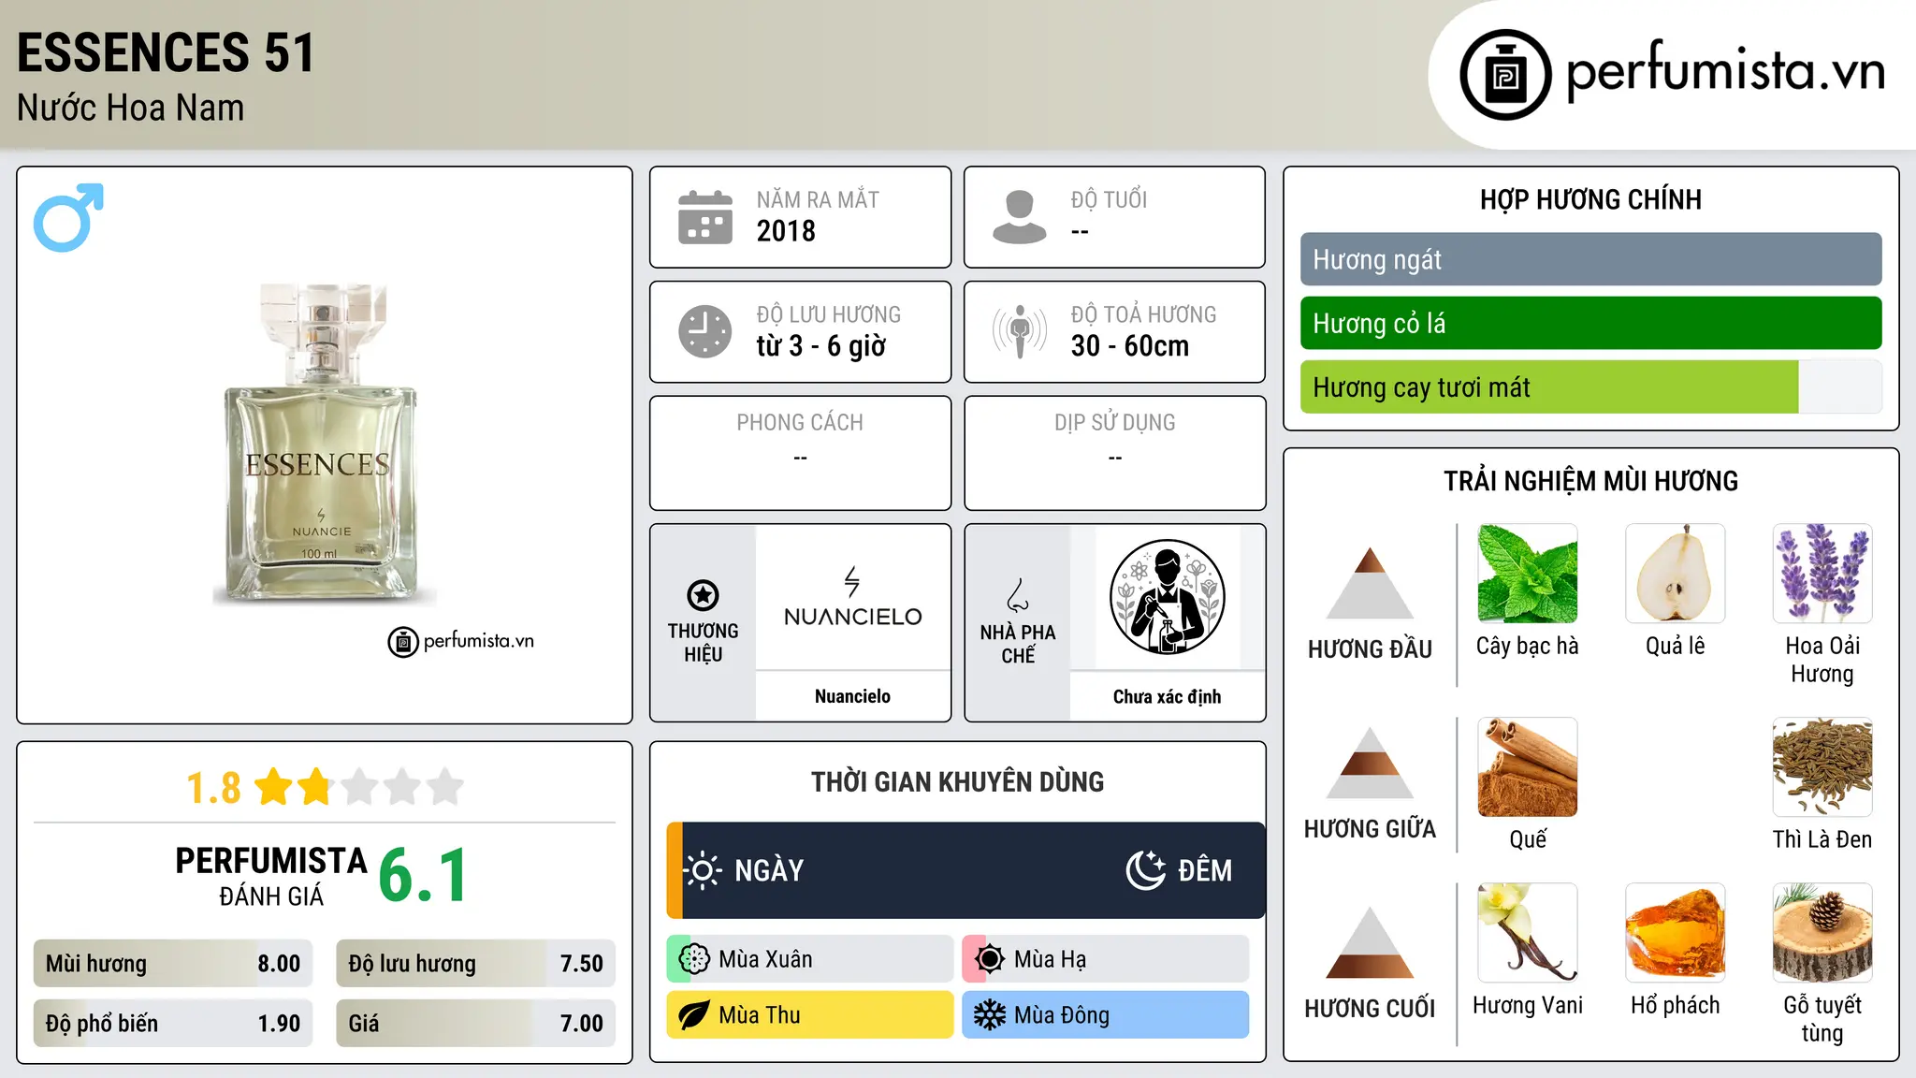Click the sillage icon for Độ toả hương
1916x1078 pixels.
coord(1020,331)
